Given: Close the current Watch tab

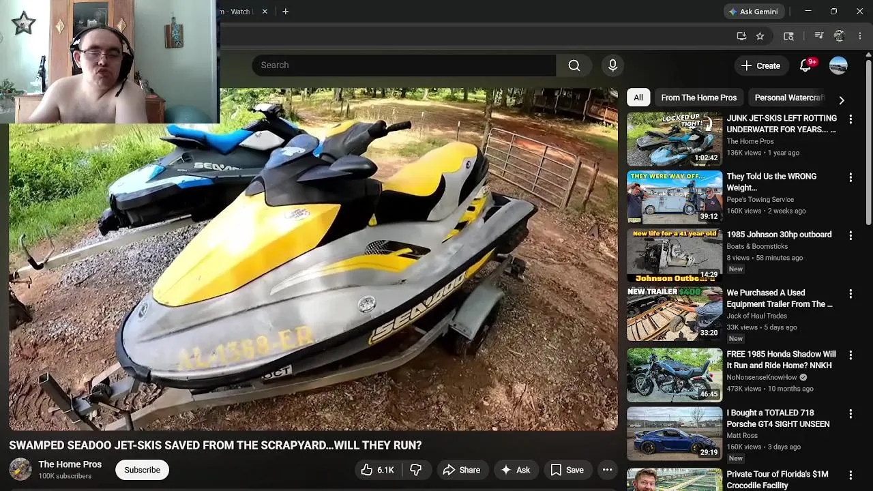Looking at the screenshot, I should point(265,12).
